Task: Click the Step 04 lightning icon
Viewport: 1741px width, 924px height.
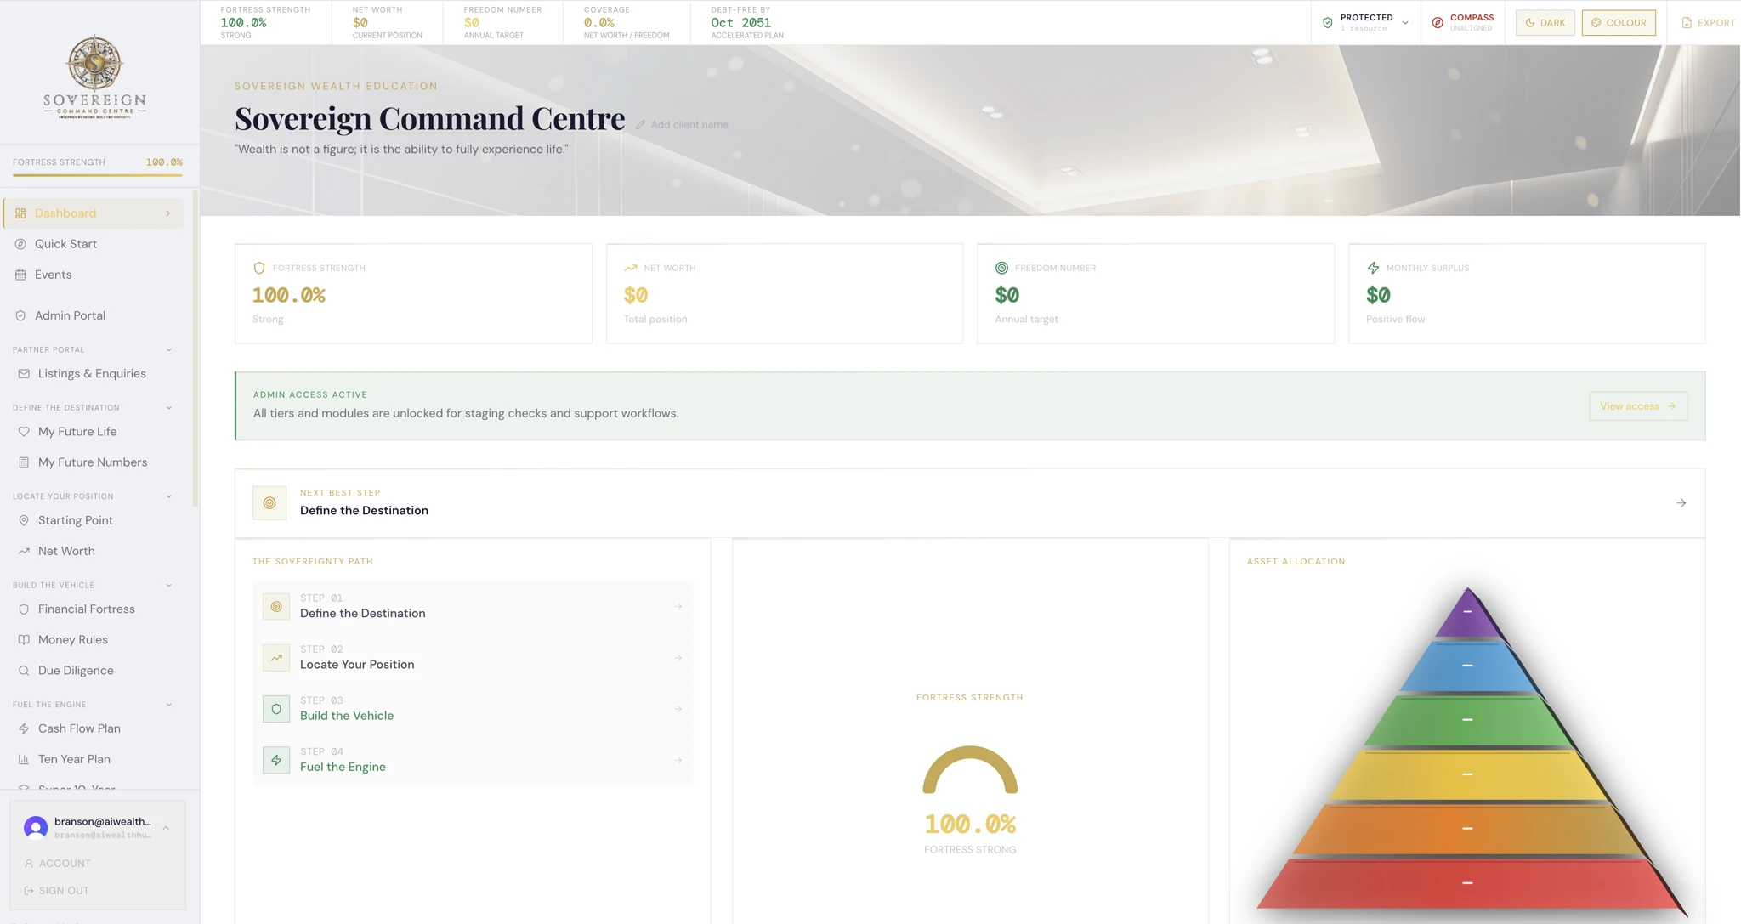Action: (x=276, y=760)
